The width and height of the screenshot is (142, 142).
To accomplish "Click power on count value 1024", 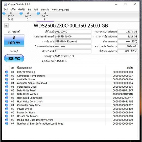I will click(128, 46).
